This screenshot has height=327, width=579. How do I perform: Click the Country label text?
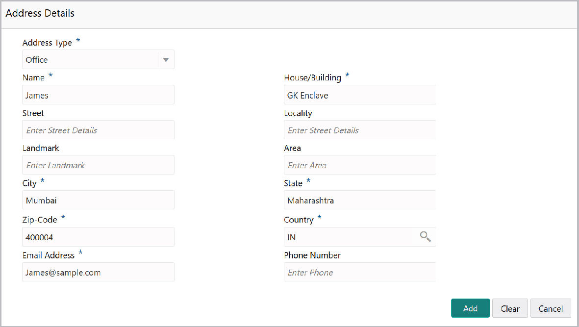(299, 220)
